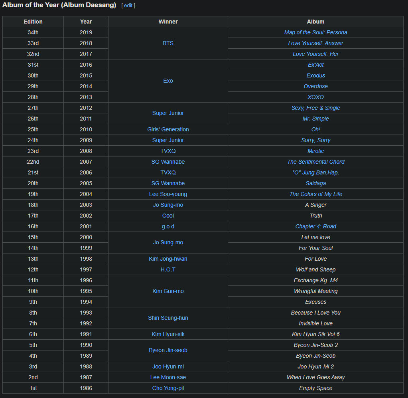Click the Let me love album text

[x=315, y=237]
